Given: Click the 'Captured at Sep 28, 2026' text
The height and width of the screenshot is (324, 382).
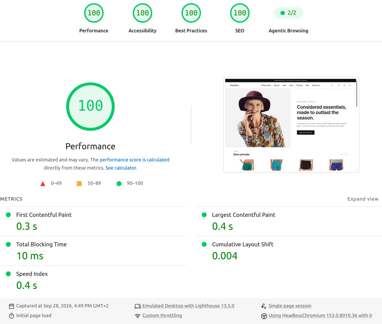Looking at the screenshot, I should (x=62, y=306).
